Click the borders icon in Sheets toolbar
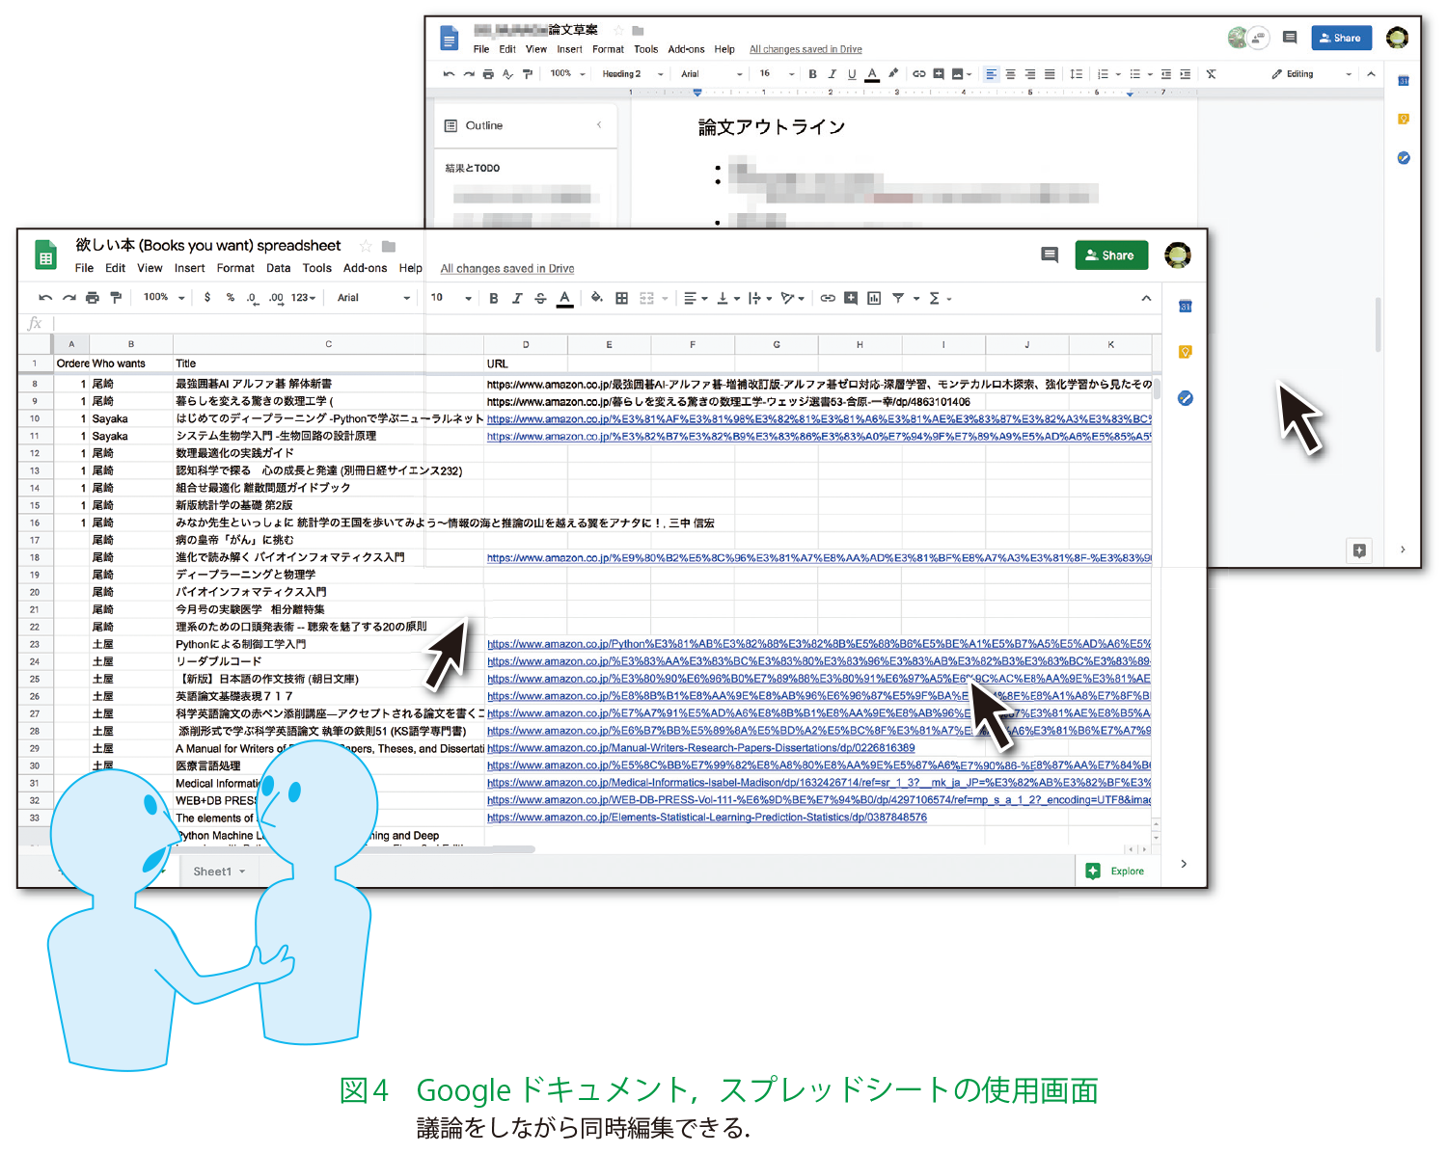Viewport: 1447px width, 1154px height. coord(622,298)
